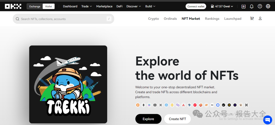
Task: Open the language globe icon
Action: (268, 6)
